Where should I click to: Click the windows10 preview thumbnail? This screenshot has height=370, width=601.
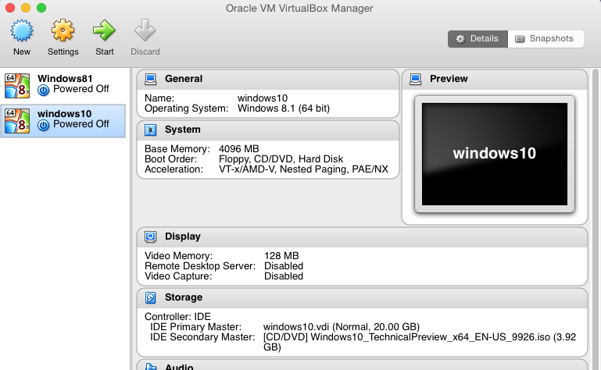pyautogui.click(x=494, y=153)
